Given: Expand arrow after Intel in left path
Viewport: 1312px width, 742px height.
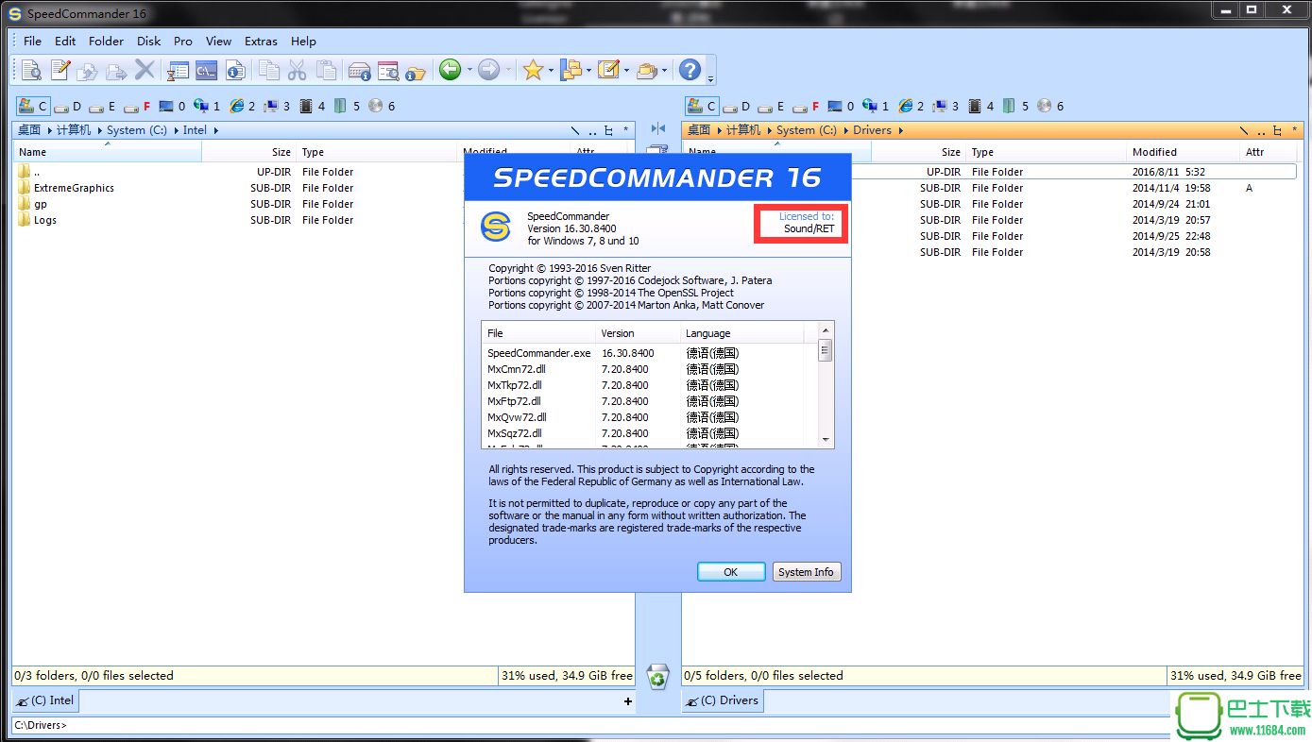Looking at the screenshot, I should 215,130.
